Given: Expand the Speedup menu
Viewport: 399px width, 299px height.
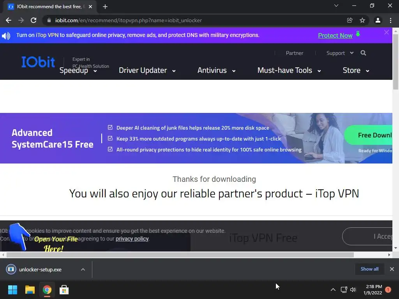Looking at the screenshot, I should click(78, 70).
